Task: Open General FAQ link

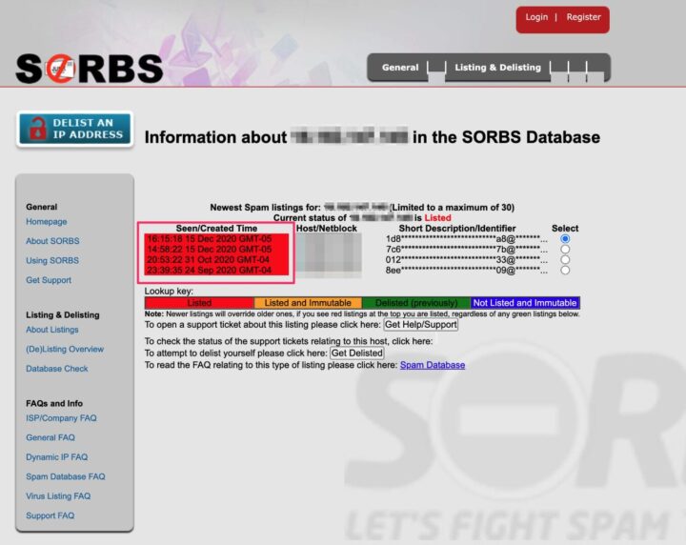Action: (50, 437)
